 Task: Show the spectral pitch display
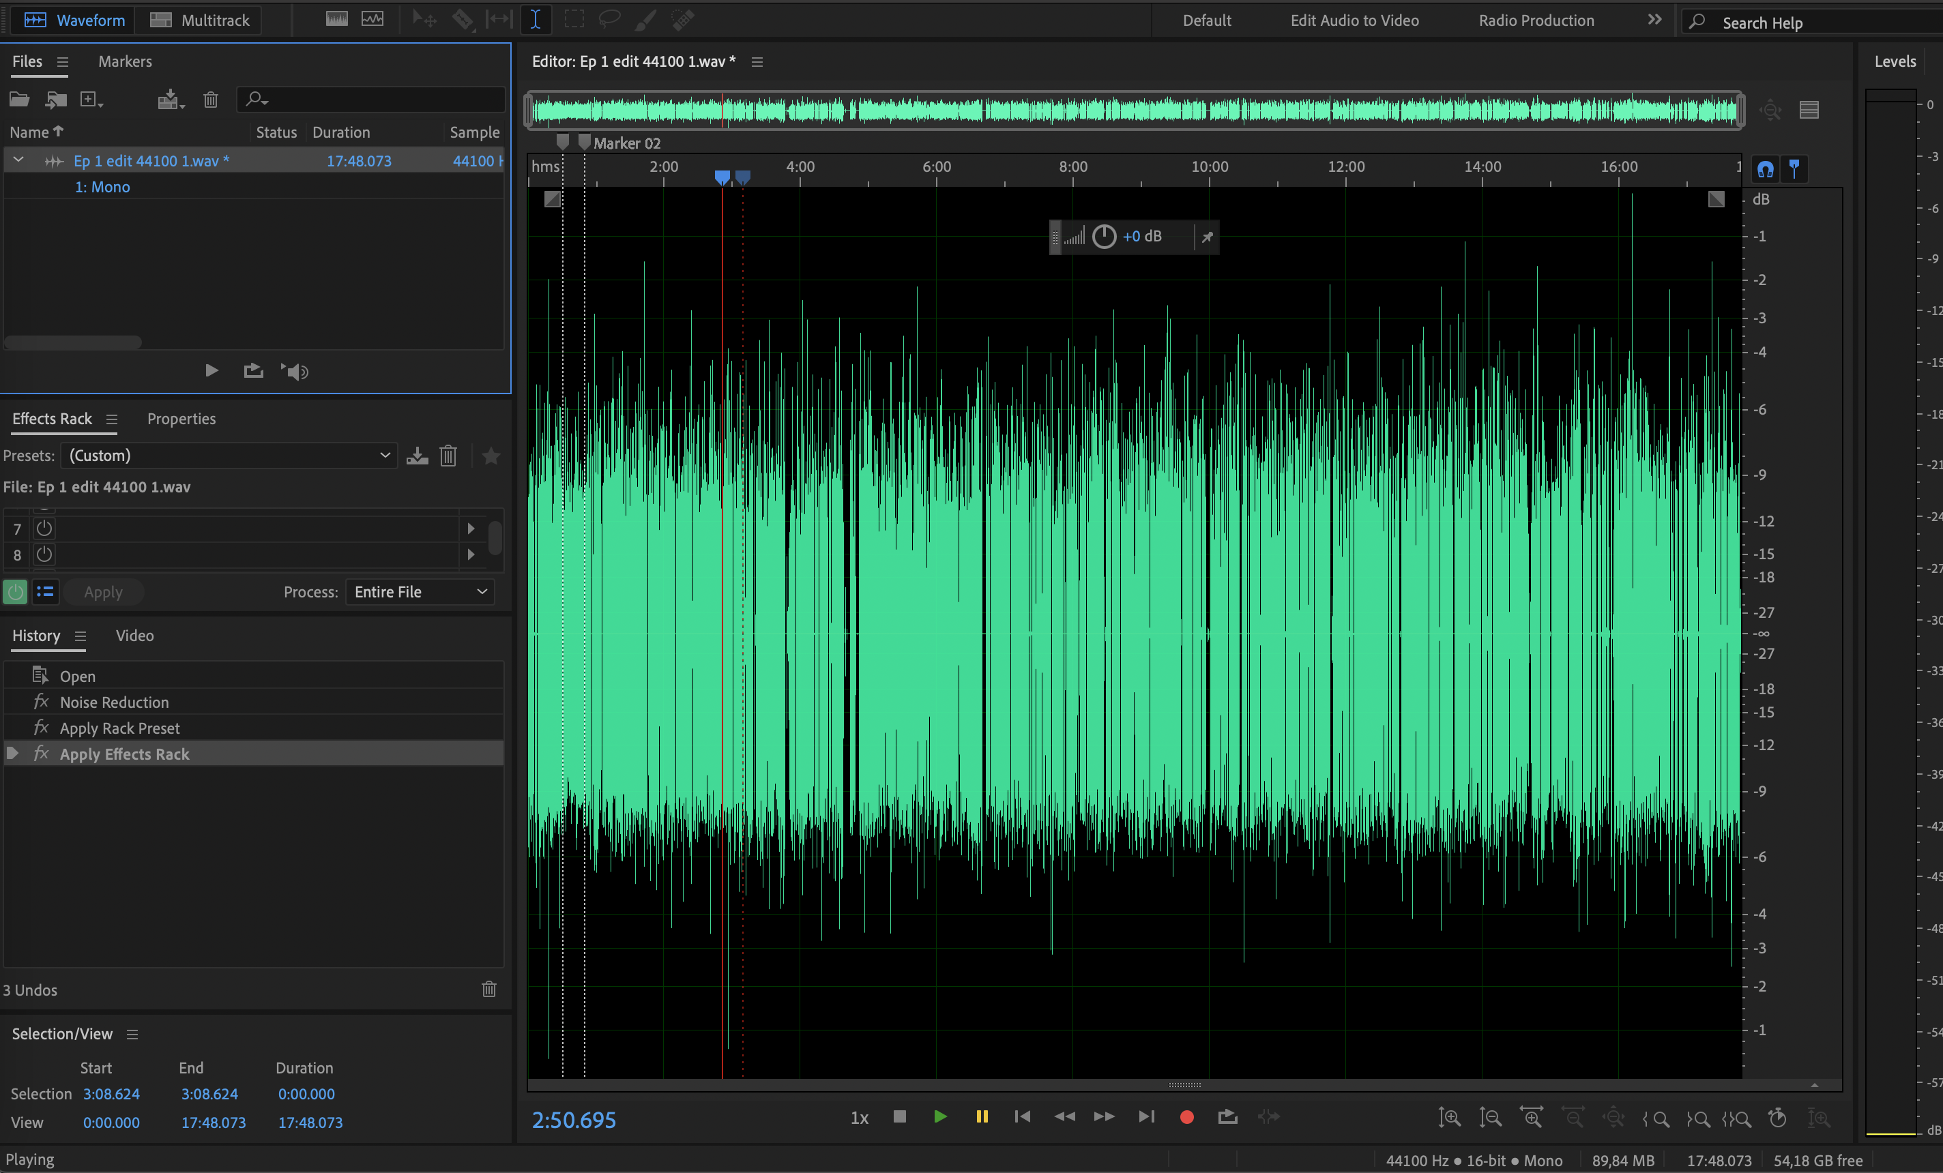click(x=372, y=19)
